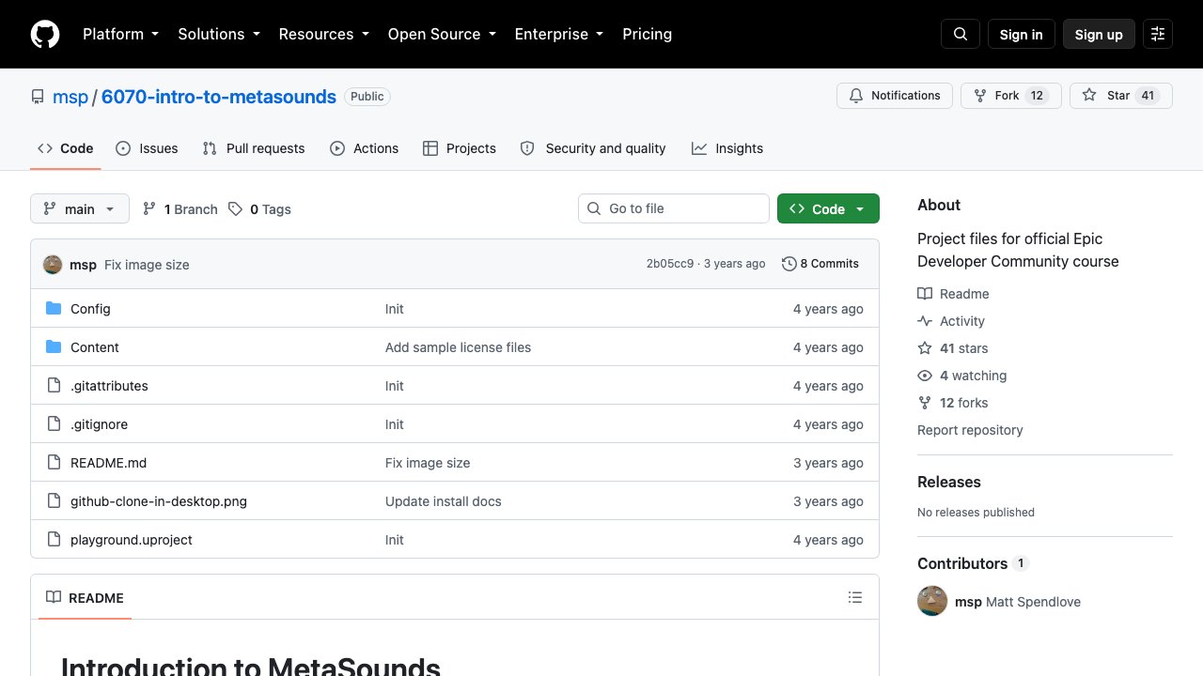The width and height of the screenshot is (1203, 676).
Task: Open the search magnifier button
Action: click(961, 34)
